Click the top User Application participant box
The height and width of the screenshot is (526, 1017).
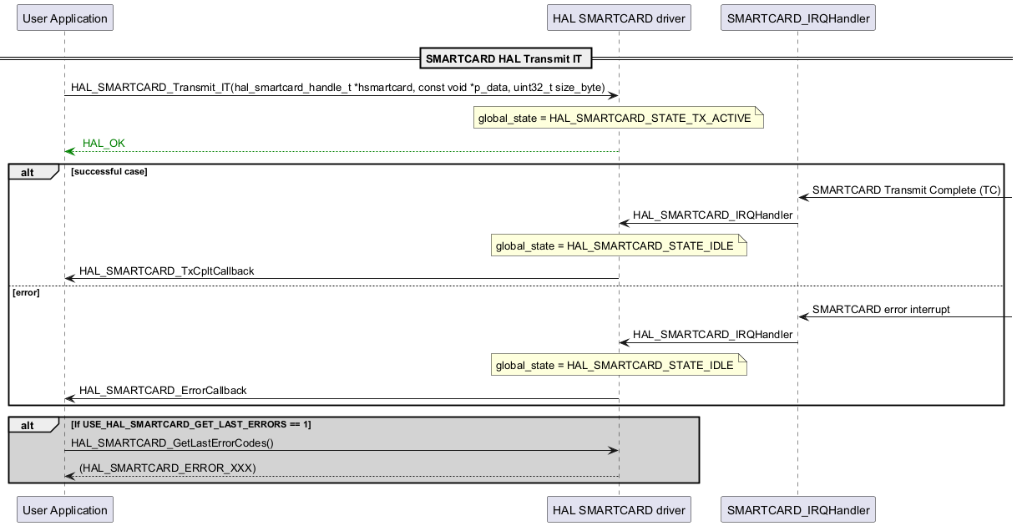click(x=64, y=18)
